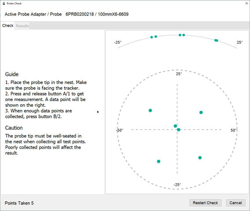Click the Probe Check app icon in title bar
Image resolution: width=250 pixels, height=211 pixels.
[4, 4]
